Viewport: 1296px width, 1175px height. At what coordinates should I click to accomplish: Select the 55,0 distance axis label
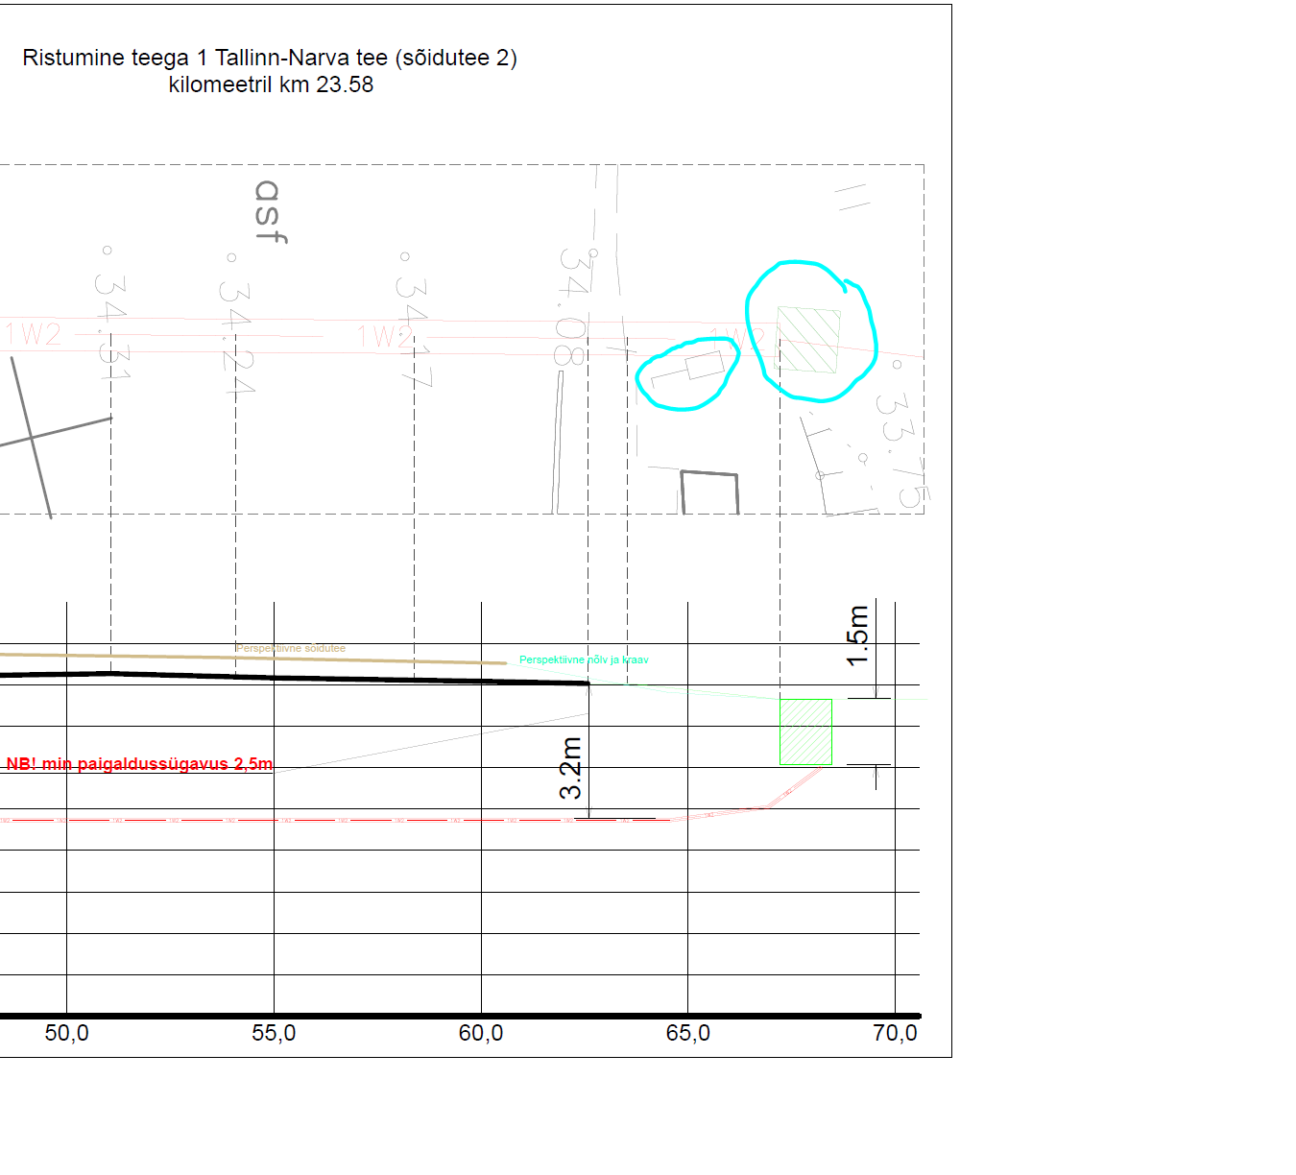(274, 1033)
